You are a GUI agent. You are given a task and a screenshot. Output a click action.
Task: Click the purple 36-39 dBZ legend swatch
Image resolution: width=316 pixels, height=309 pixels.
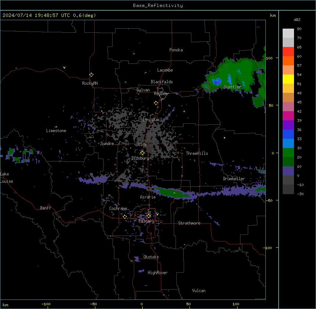[x=288, y=125]
